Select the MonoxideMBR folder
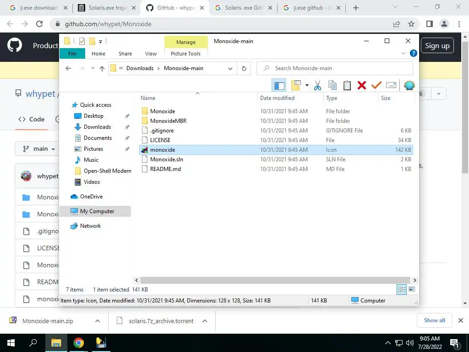Screen dimensions: 469x352 (x=168, y=121)
